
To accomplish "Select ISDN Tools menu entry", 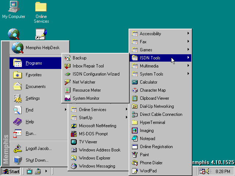I will pyautogui.click(x=160, y=58).
